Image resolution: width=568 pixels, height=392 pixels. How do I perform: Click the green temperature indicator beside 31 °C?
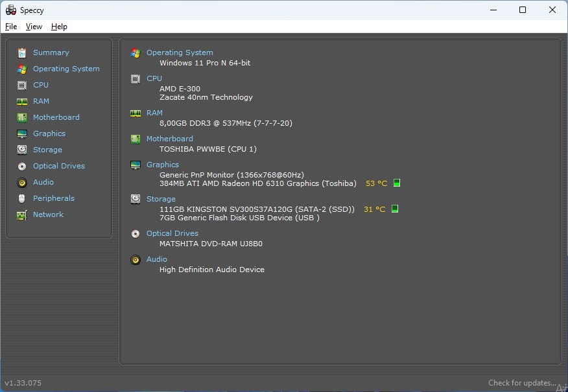tap(395, 209)
